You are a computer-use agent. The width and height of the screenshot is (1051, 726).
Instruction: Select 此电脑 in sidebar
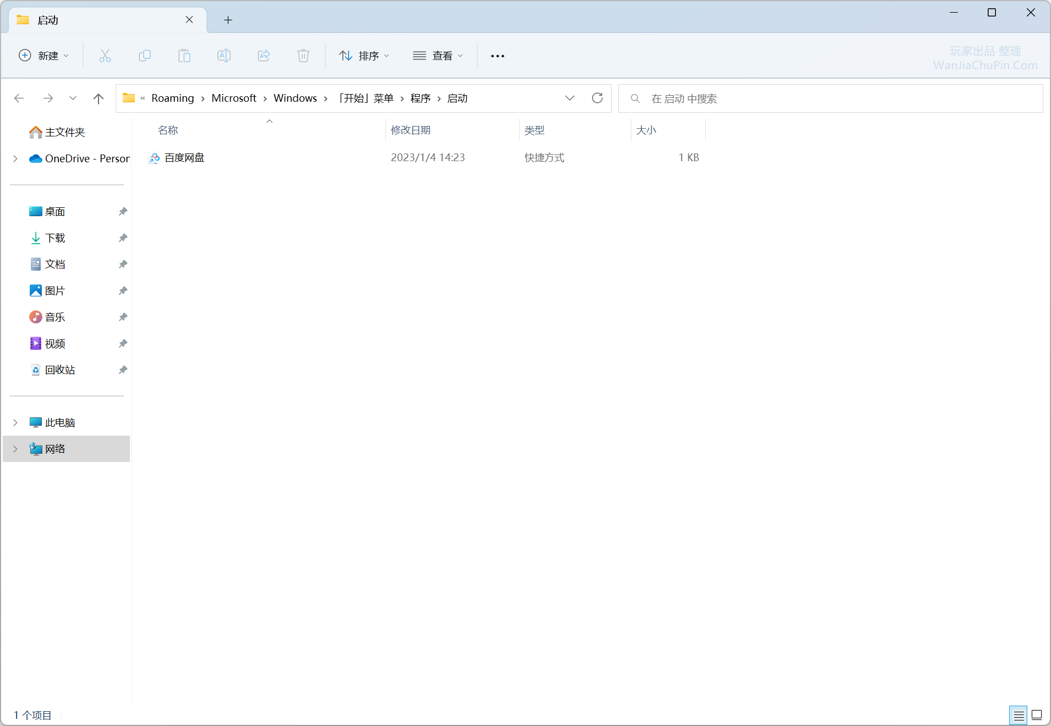click(x=60, y=423)
